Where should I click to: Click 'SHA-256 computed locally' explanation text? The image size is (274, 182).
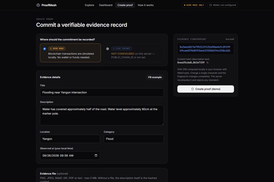(202, 75)
